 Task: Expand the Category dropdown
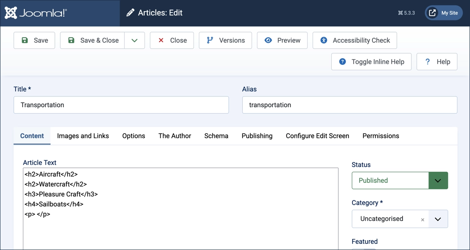pos(438,219)
